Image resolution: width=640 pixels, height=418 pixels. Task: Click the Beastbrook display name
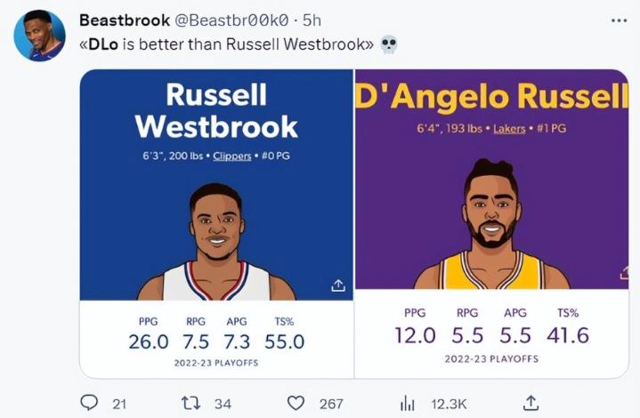pos(125,20)
